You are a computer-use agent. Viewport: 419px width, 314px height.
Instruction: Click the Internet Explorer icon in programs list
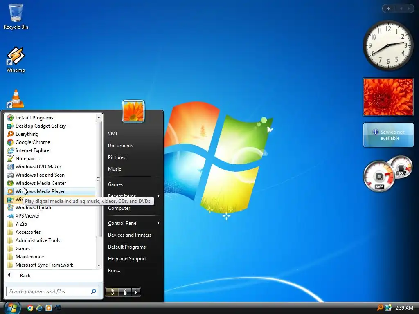point(10,150)
